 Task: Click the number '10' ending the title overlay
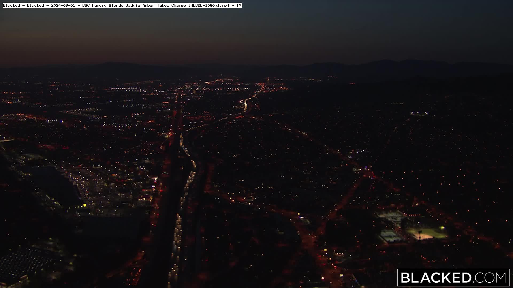coord(239,5)
